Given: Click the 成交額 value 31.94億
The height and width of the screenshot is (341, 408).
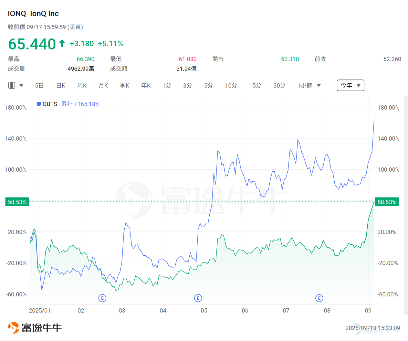Looking at the screenshot, I should click(x=186, y=69).
